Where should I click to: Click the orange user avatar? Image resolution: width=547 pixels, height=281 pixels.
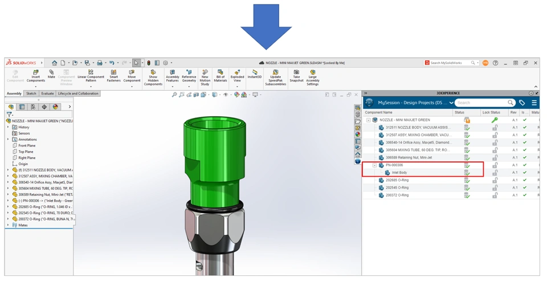[485, 63]
